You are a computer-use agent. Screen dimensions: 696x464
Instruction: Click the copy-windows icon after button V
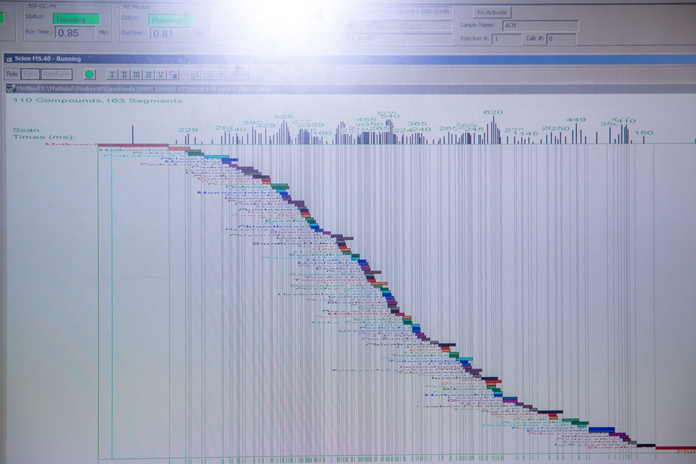(173, 74)
